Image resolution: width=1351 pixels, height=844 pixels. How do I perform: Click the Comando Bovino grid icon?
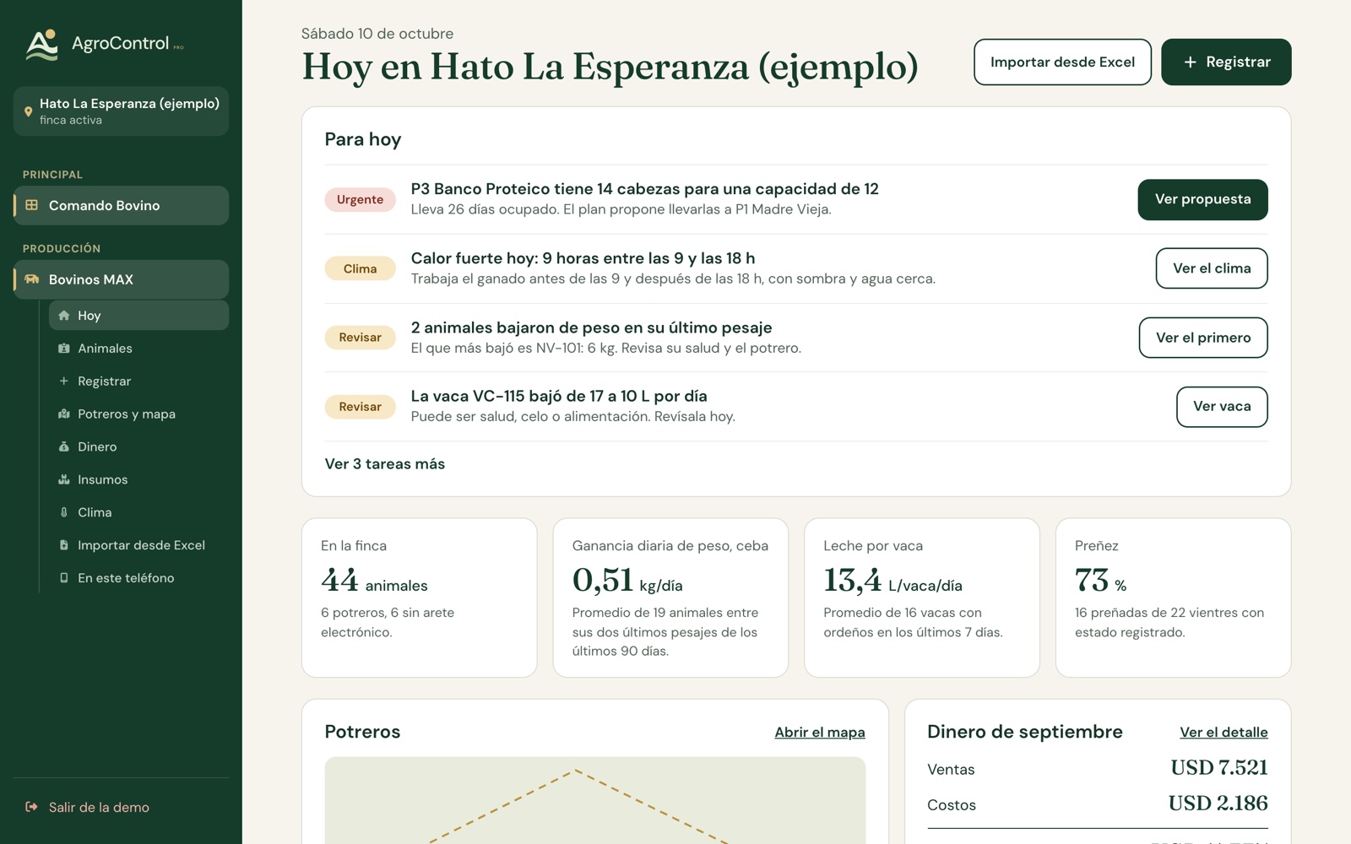31,205
